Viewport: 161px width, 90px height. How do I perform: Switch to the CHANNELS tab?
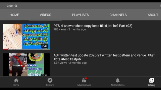pos(118,15)
